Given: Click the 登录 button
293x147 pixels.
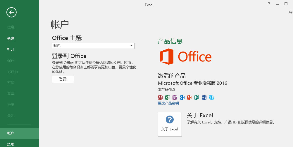Looking at the screenshot, I should pos(63,79).
